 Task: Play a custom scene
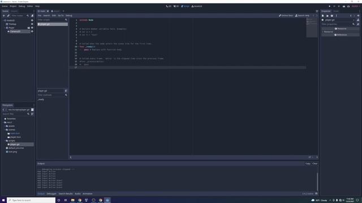[x=348, y=6]
